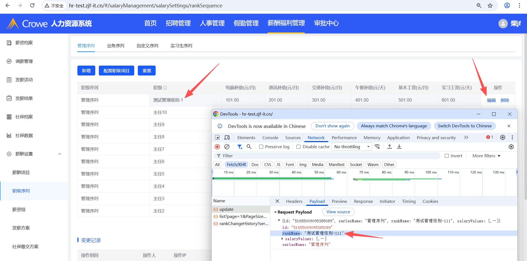Click the DevTools search magnifier icon

[249, 147]
